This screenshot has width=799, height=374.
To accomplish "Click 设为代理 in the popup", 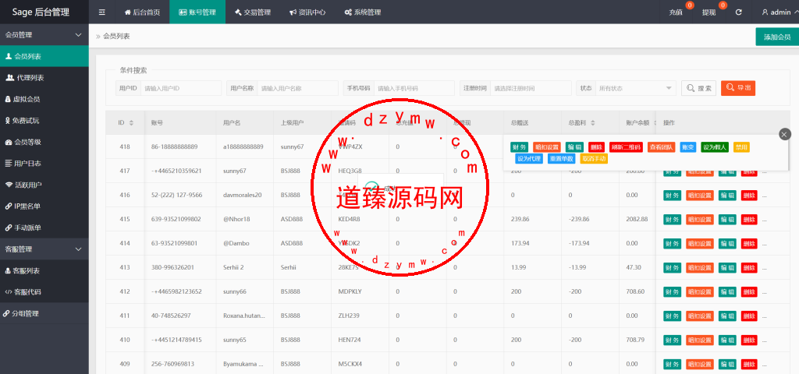I will pos(529,158).
